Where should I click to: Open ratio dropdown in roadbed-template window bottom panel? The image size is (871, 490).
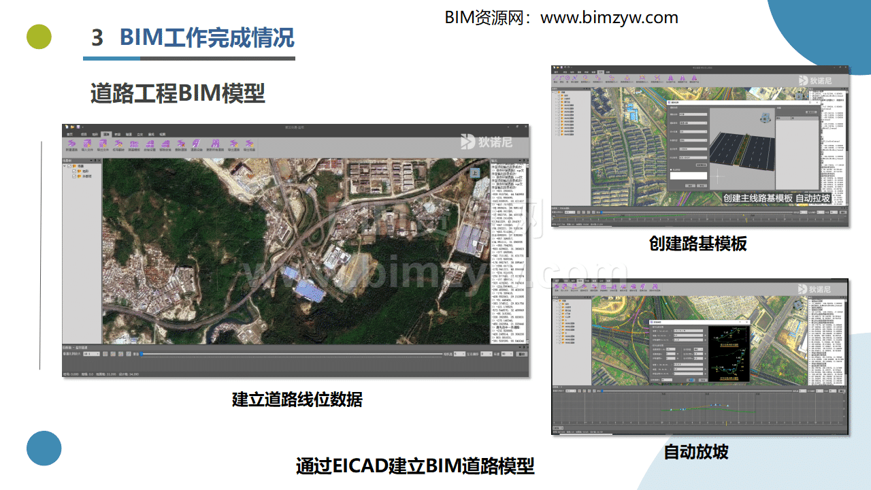[x=570, y=212]
